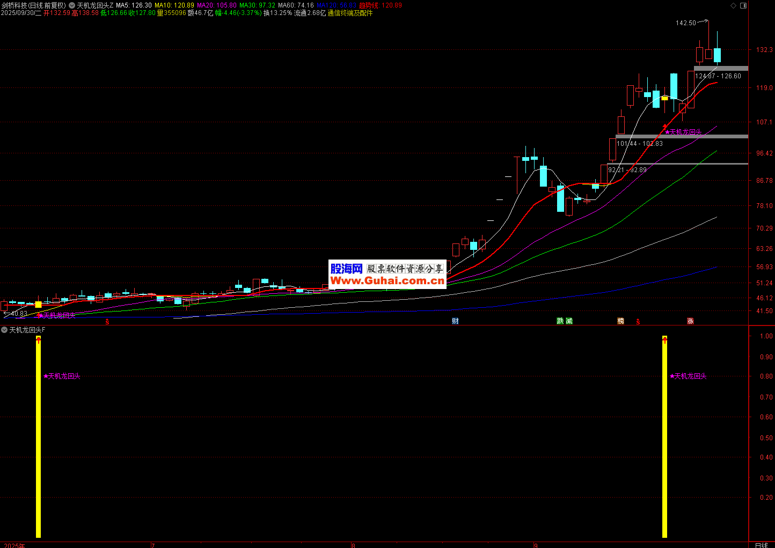Click the 涨 event marker icon
This screenshot has height=548, width=775.
(690, 321)
